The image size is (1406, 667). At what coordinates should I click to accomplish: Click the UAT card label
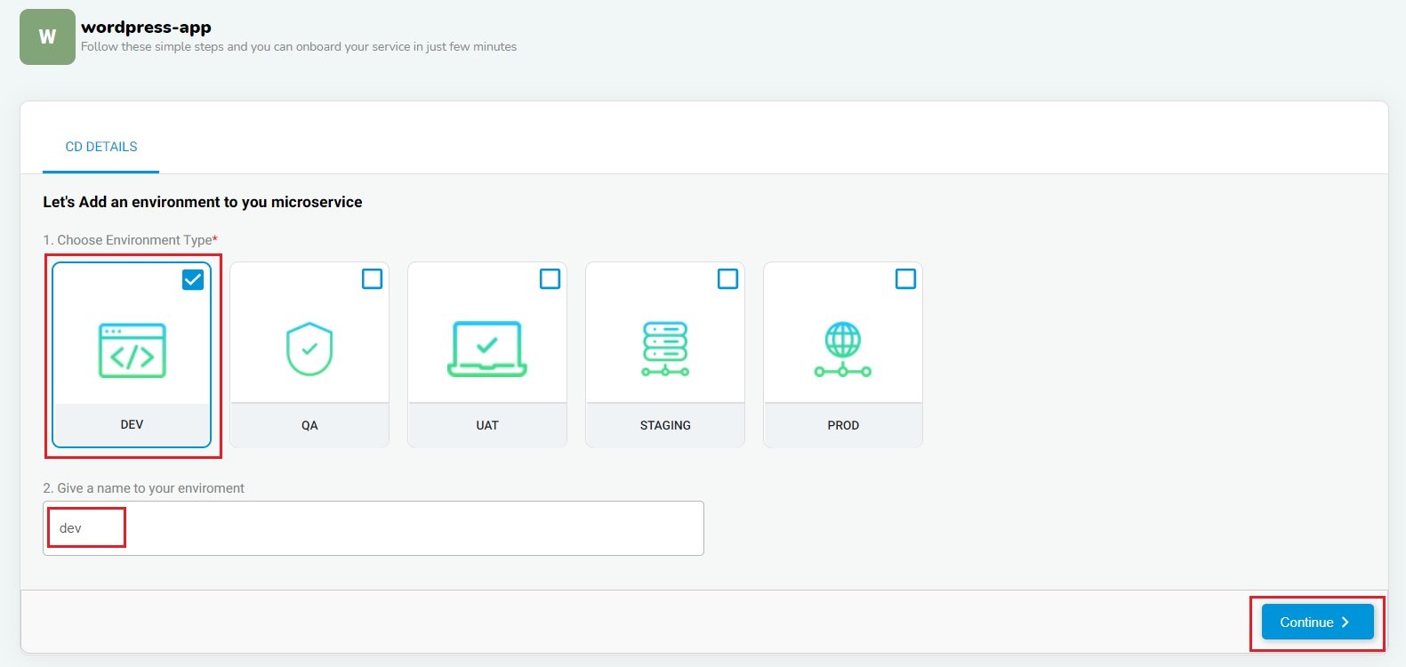click(487, 425)
